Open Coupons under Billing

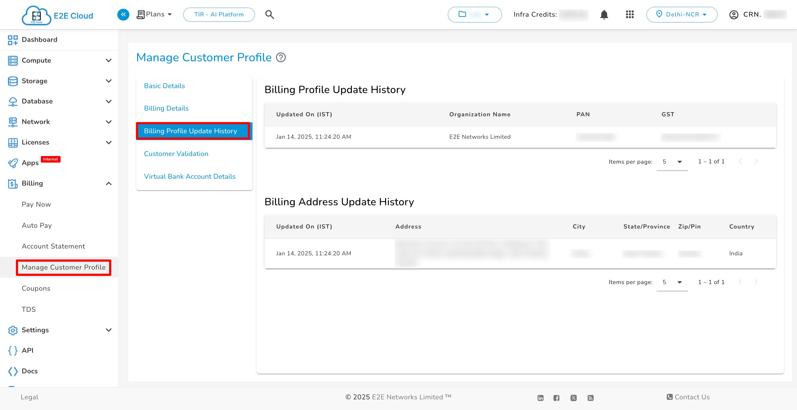[x=36, y=288]
